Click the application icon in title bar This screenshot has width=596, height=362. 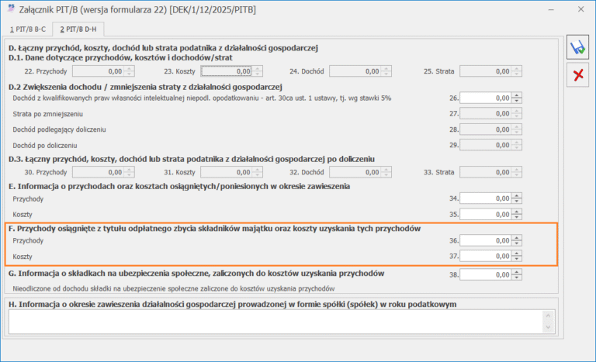click(11, 9)
